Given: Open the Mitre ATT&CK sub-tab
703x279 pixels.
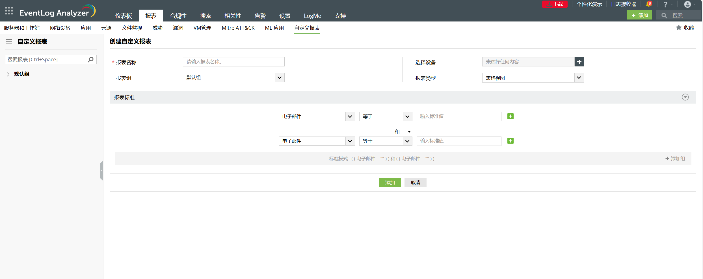Looking at the screenshot, I should point(238,28).
